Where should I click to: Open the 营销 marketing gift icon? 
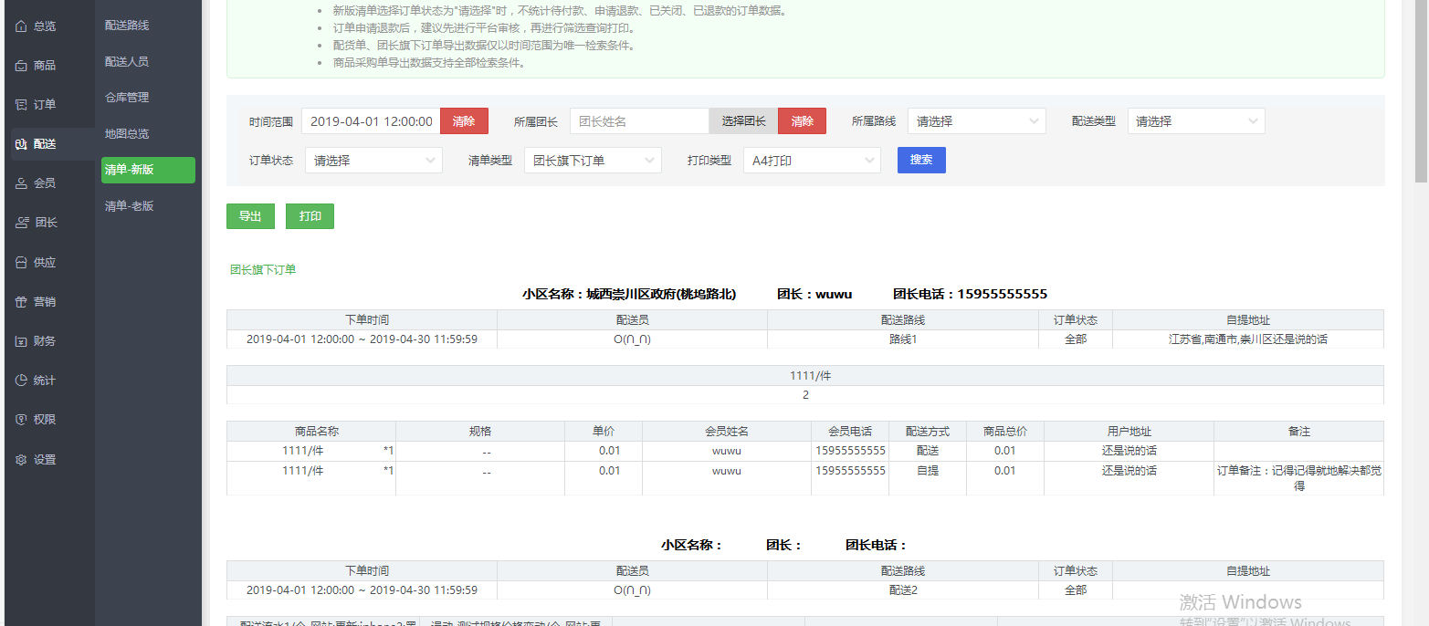point(21,302)
